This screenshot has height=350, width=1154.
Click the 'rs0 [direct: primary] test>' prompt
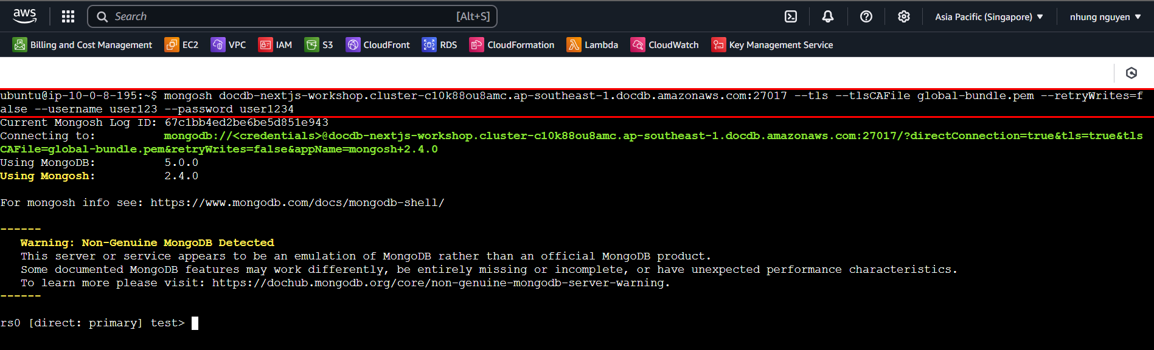(x=92, y=323)
